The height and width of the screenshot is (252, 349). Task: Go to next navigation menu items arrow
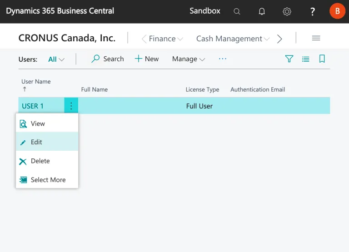279,39
